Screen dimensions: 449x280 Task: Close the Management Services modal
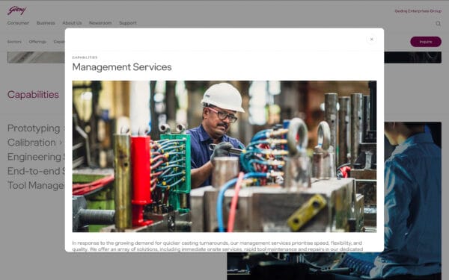pos(371,39)
